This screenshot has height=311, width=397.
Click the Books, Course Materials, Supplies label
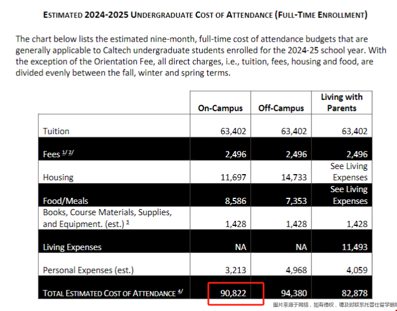pos(108,218)
